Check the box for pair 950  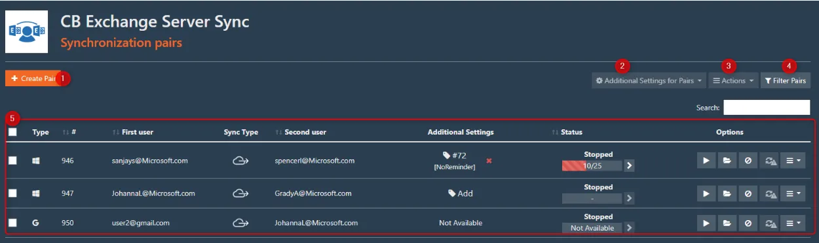tap(12, 223)
